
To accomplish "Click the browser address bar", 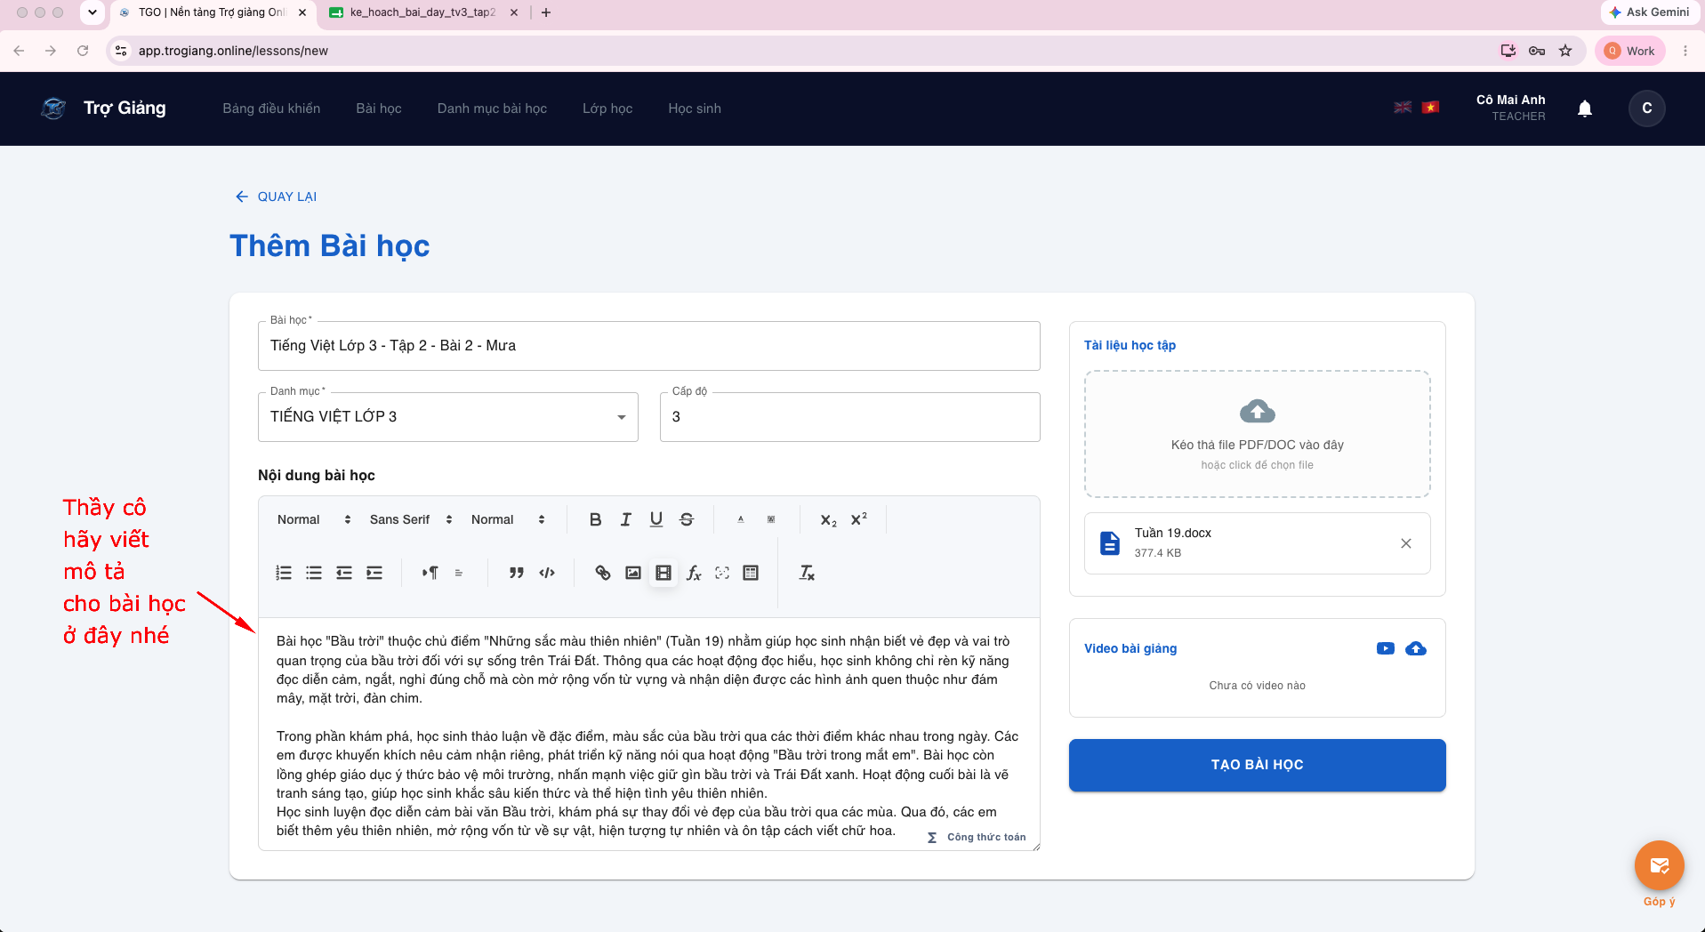I will coord(800,51).
